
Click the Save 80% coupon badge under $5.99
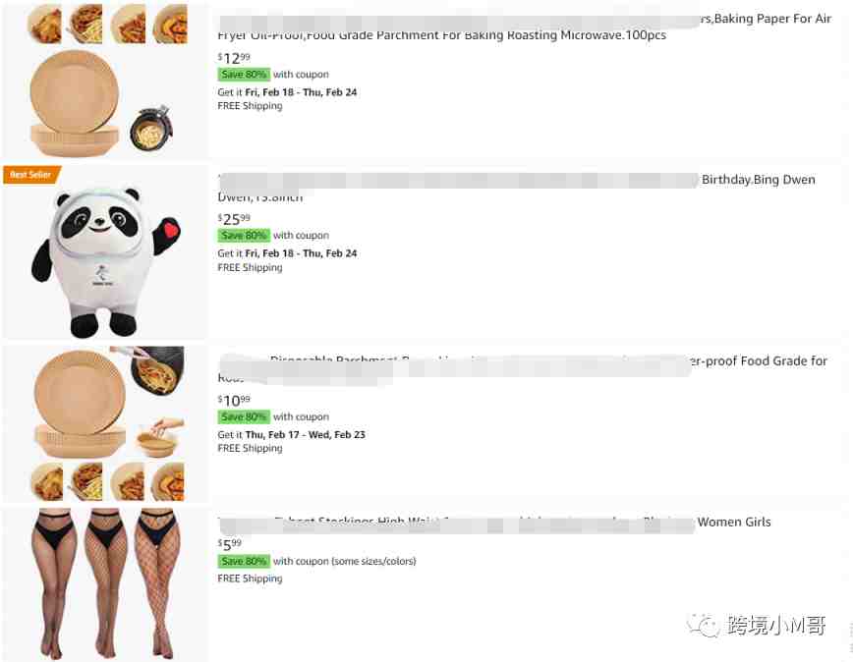point(244,561)
